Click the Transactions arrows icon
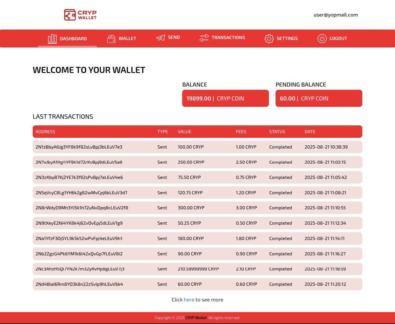This screenshot has width=395, height=324. pos(204,38)
